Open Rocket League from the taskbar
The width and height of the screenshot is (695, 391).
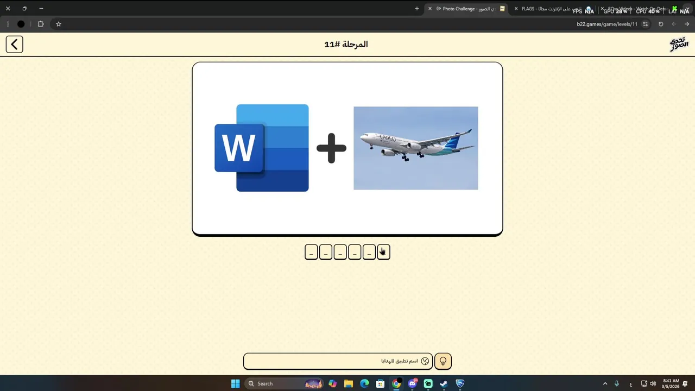click(x=460, y=383)
